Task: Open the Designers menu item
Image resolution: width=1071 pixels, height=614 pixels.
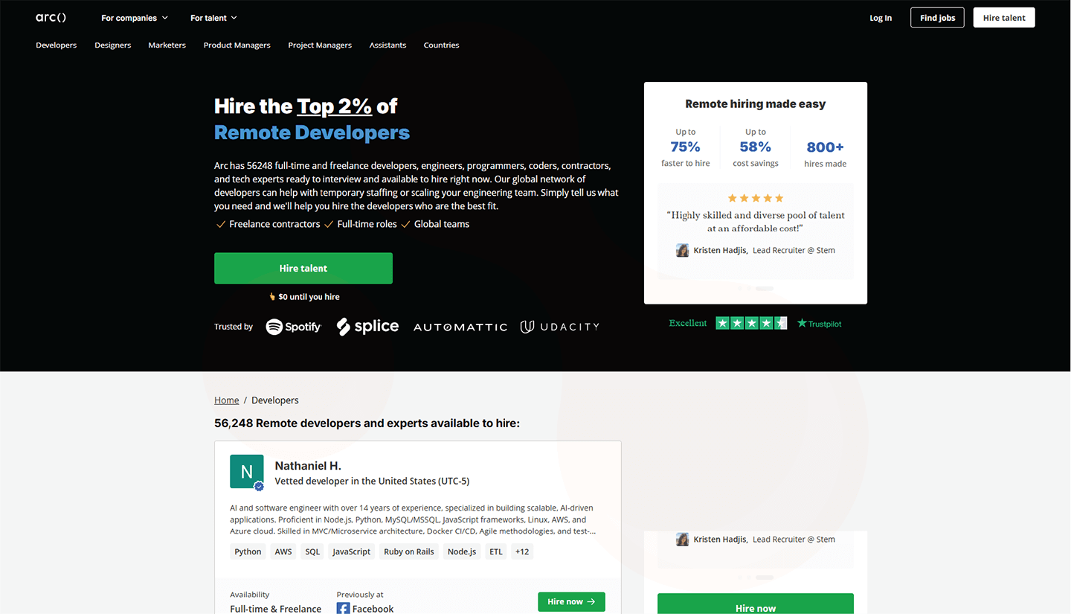Action: (x=113, y=45)
